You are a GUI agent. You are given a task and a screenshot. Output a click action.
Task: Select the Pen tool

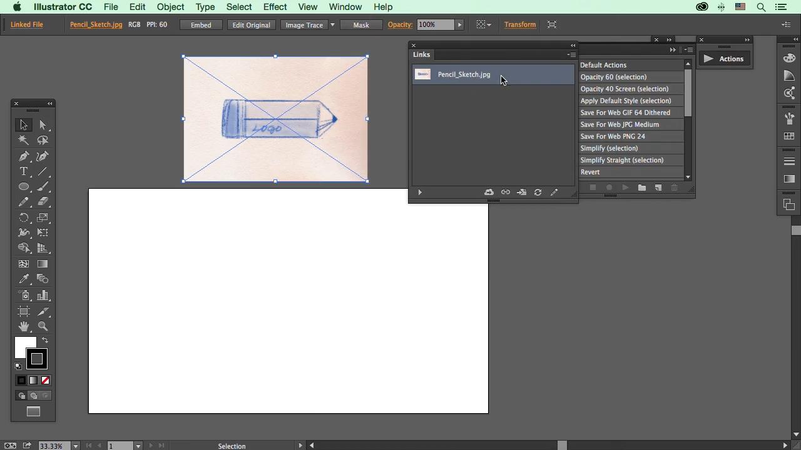pyautogui.click(x=24, y=156)
